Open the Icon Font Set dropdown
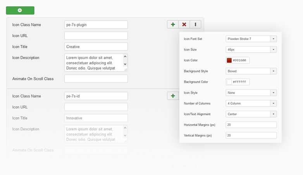303x175 pixels. [251, 39]
